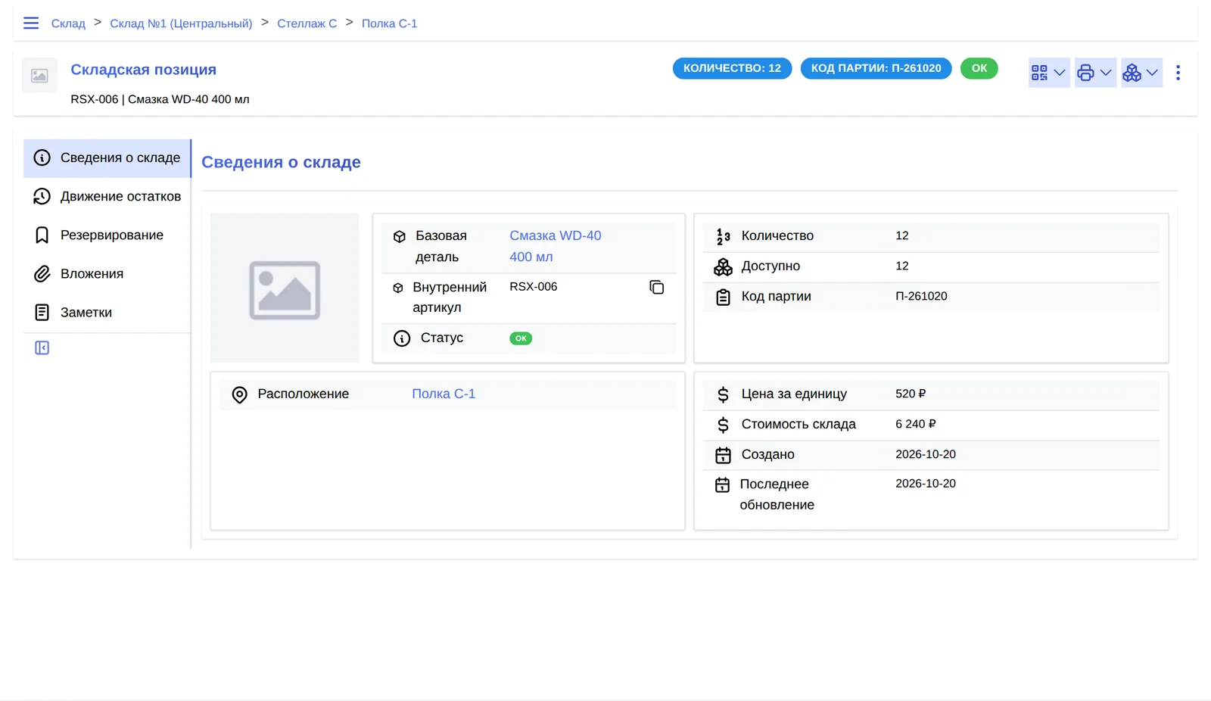Select the batch code value П-261020

point(921,296)
